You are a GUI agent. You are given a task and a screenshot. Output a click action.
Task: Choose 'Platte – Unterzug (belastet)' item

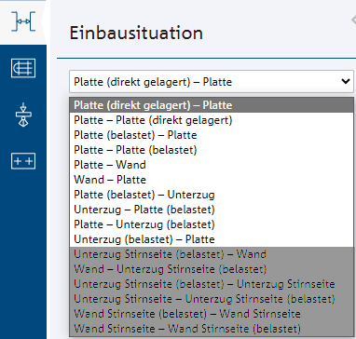(212, 224)
